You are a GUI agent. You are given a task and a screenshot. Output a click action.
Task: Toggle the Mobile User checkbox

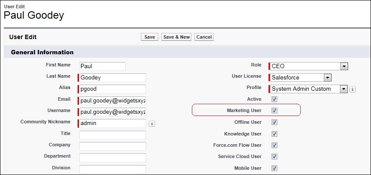click(275, 168)
